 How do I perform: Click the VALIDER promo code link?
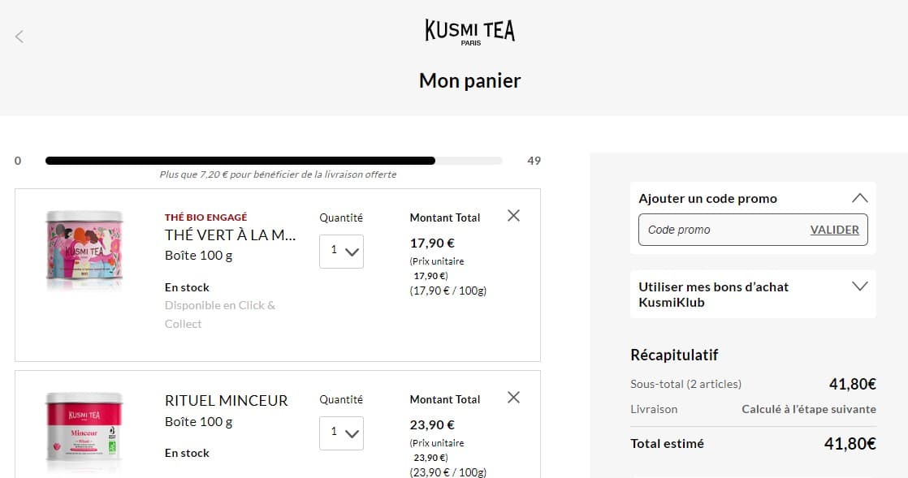pos(834,230)
